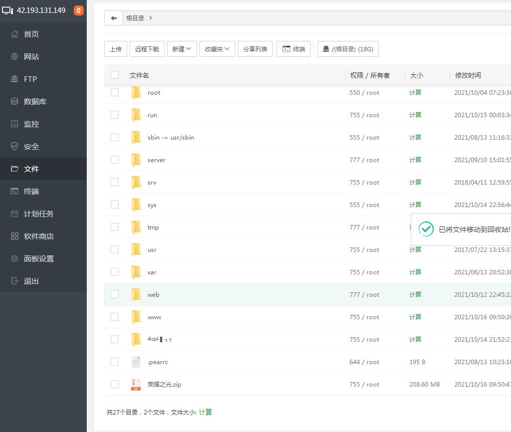Click the 面板设置 gear icon
This screenshot has height=432, width=511.
(x=14, y=258)
